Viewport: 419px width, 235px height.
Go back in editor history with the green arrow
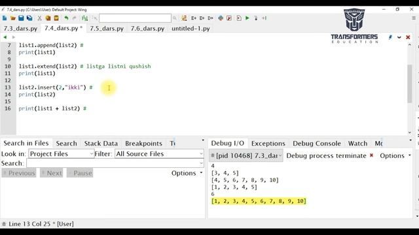point(5,37)
